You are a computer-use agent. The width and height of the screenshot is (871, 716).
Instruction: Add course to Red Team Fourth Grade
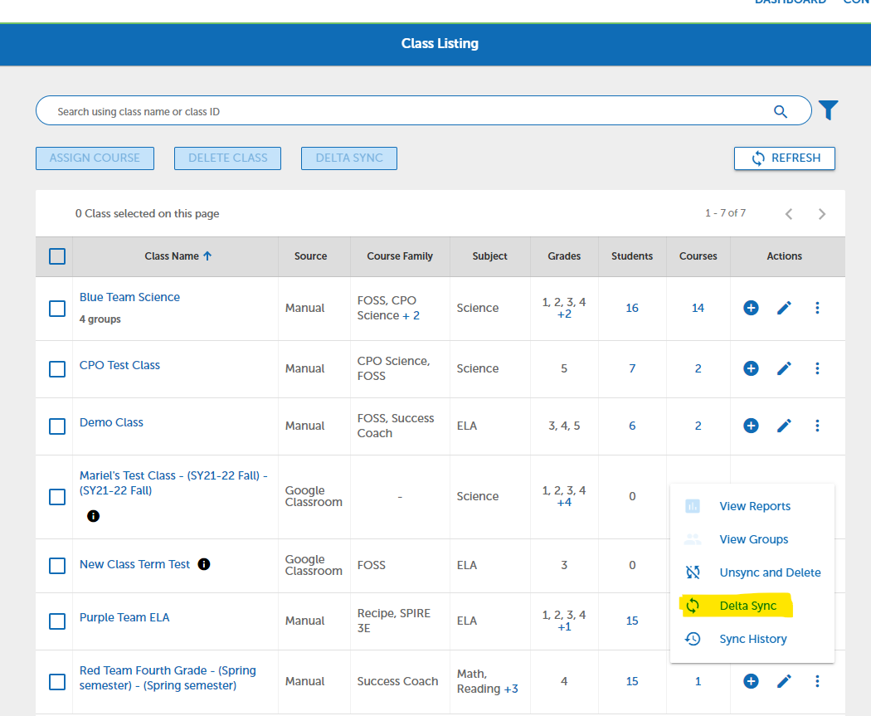coord(751,681)
